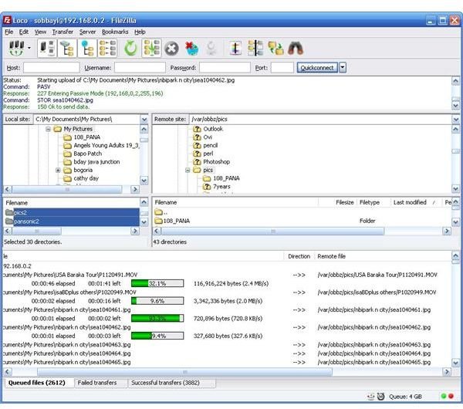
Task: Open the directory listing filters icon
Action: (235, 48)
